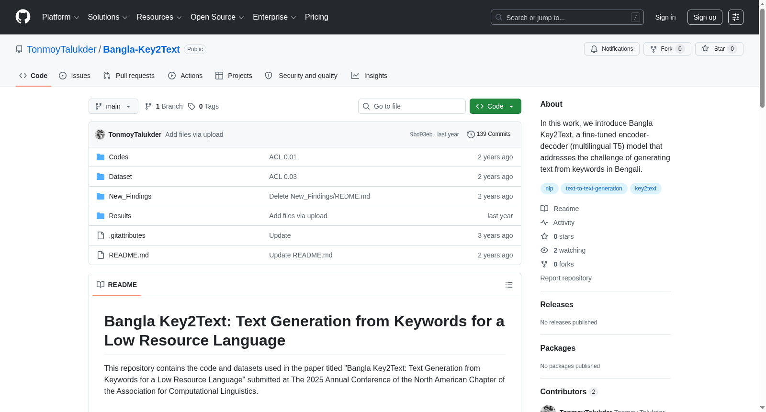This screenshot has width=766, height=412.
Task: Click the text-to-text-generation topic tag
Action: coord(594,189)
